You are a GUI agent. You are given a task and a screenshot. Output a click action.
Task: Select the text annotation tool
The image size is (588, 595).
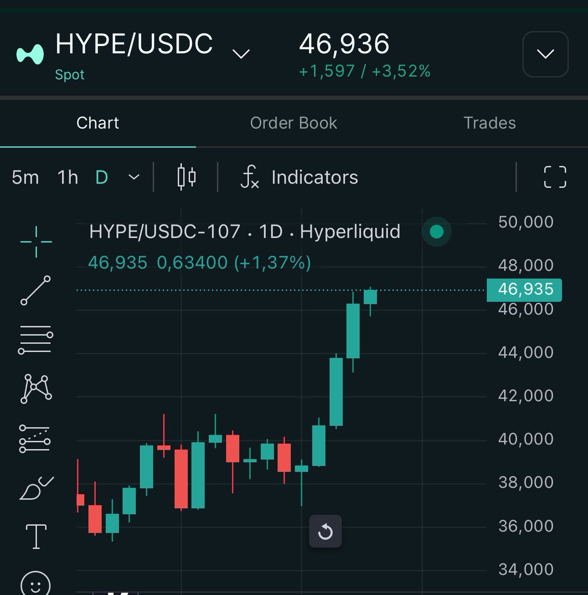(36, 536)
